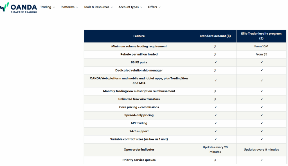Image resolution: width=288 pixels, height=166 pixels.
Task: Select the Feature column header
Action: click(139, 36)
